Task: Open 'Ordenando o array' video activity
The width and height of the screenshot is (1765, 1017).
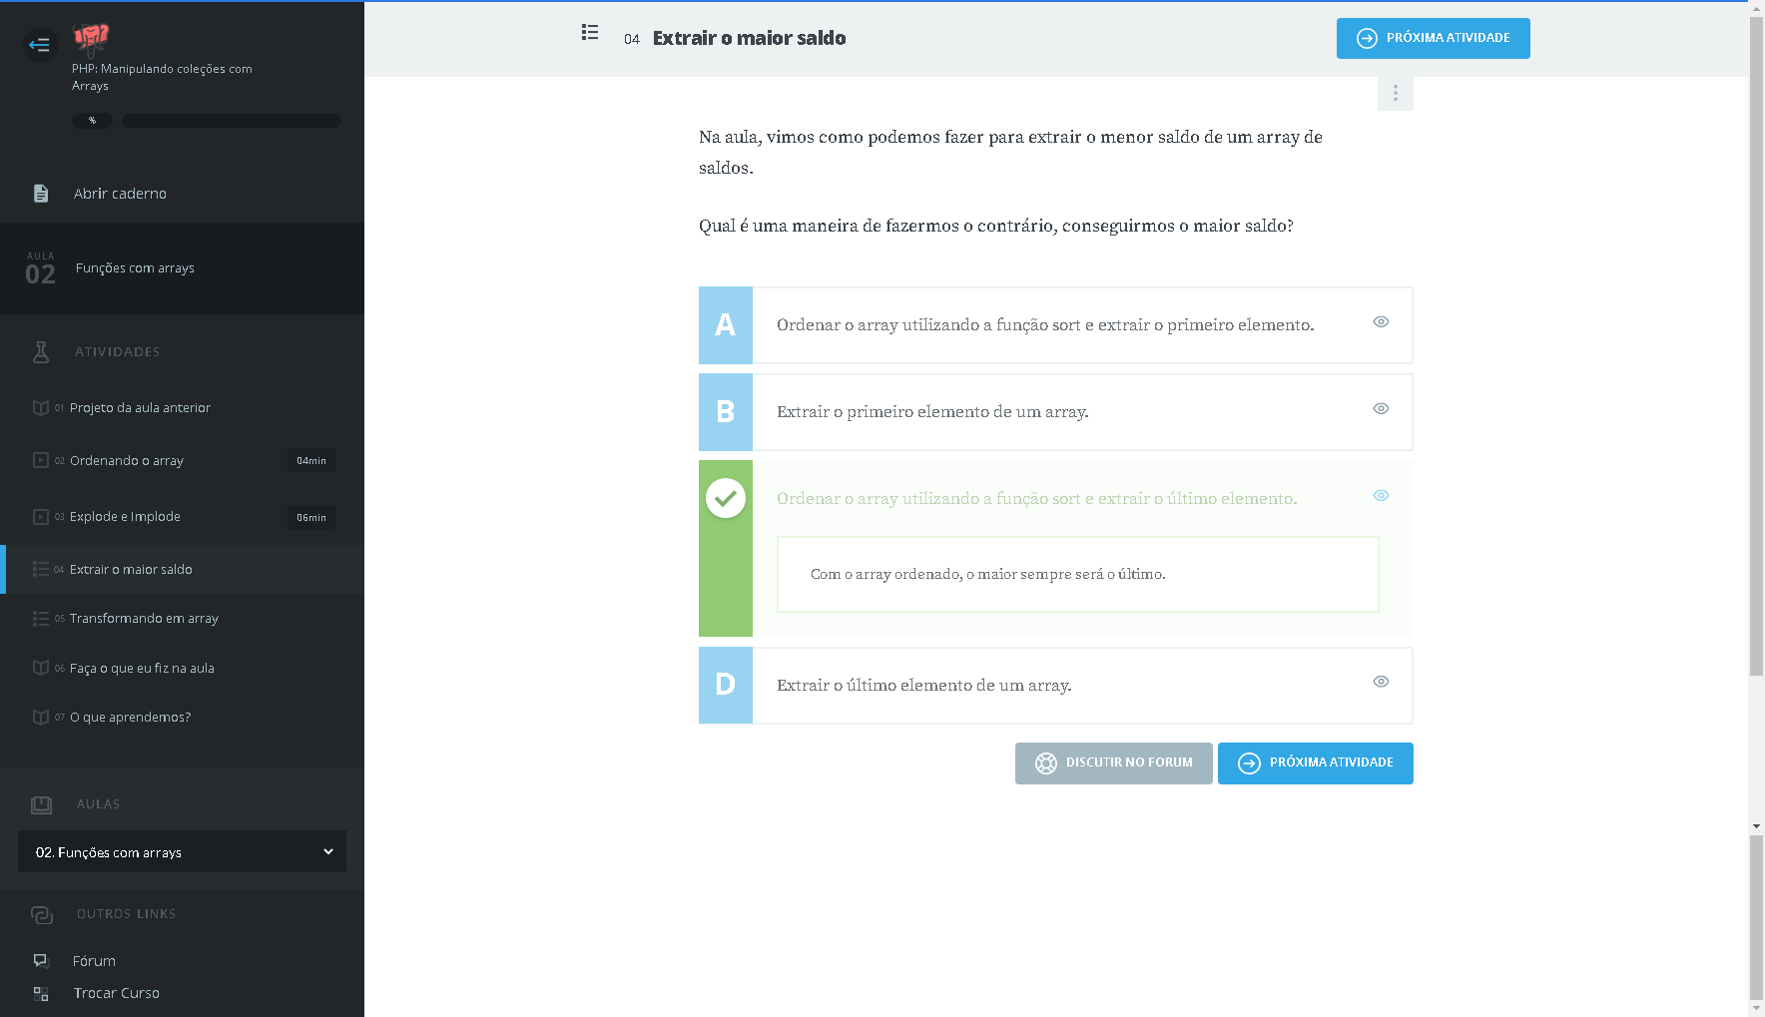Action: [127, 461]
